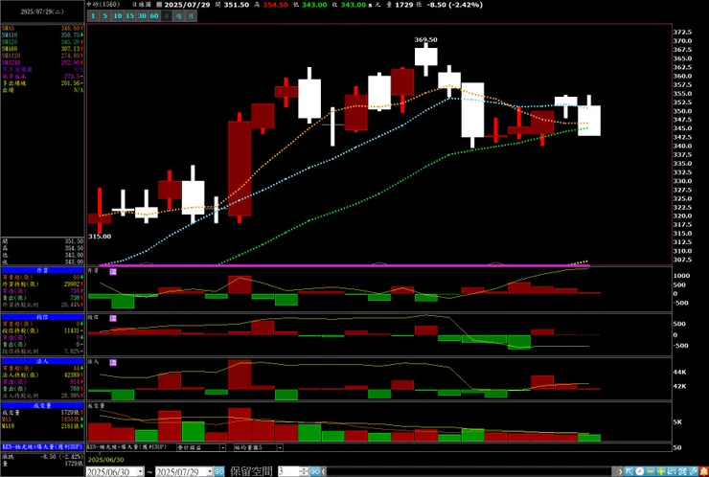The image size is (709, 477).
Task: Switch to 30-minute timeframe
Action: point(142,16)
